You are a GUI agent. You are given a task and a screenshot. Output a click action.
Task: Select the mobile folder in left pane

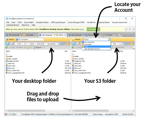9,57
